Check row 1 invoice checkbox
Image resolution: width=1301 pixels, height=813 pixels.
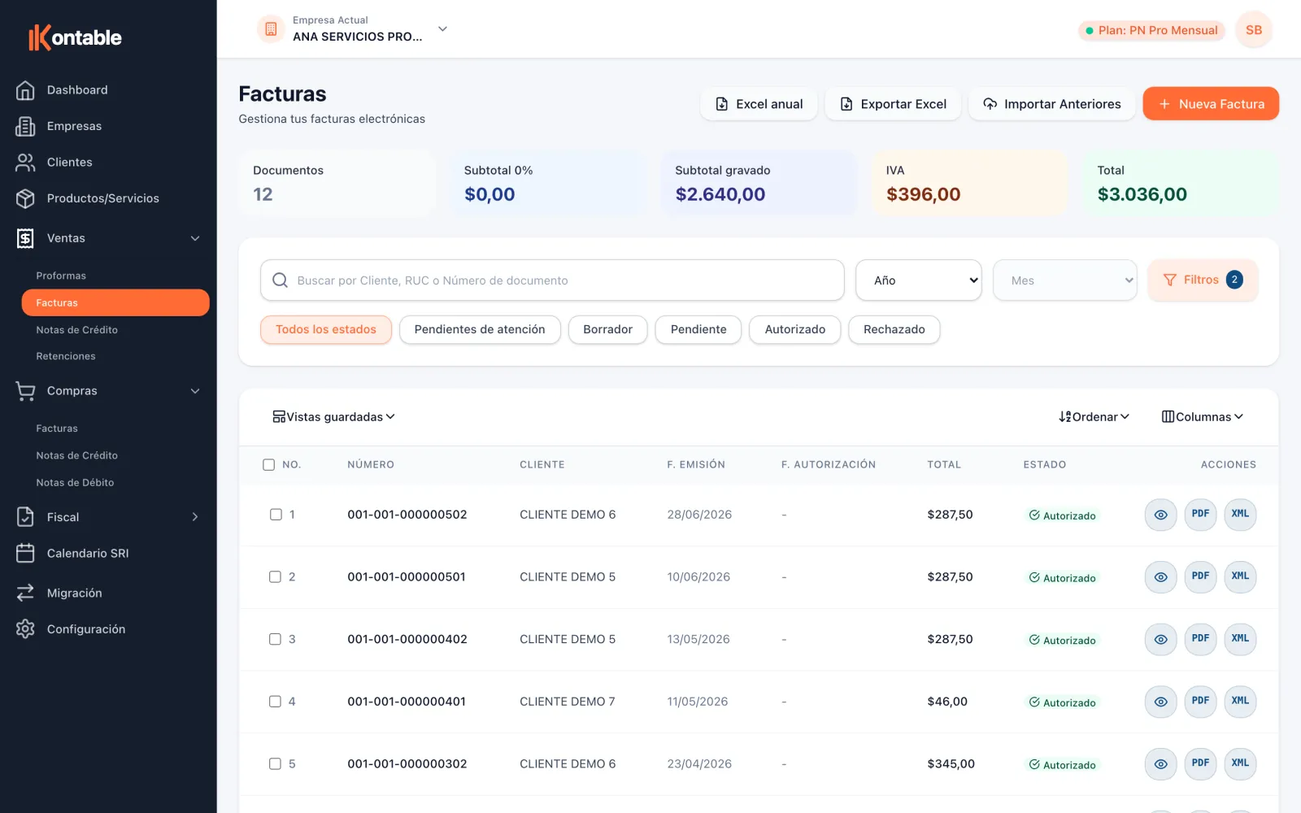coord(276,515)
